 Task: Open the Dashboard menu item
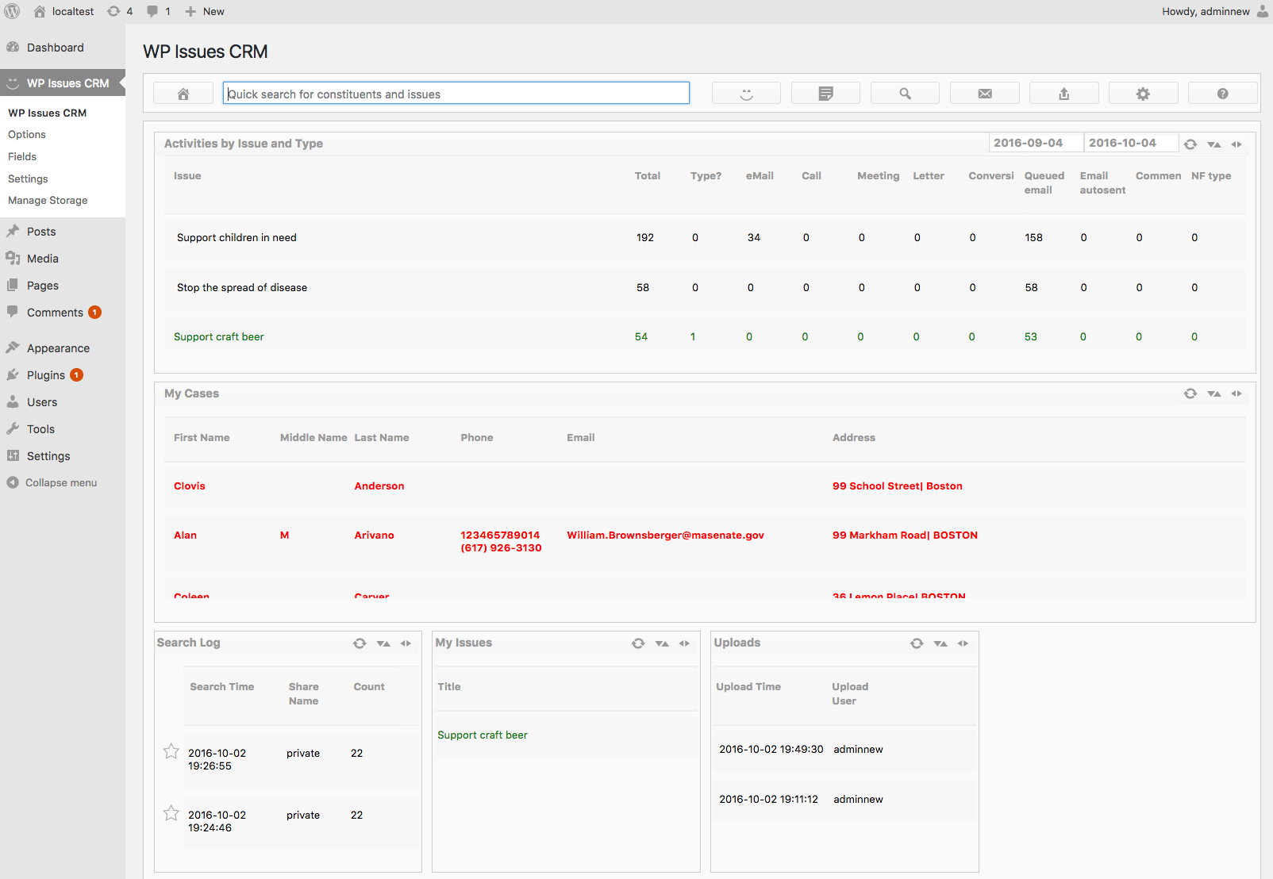[63, 48]
